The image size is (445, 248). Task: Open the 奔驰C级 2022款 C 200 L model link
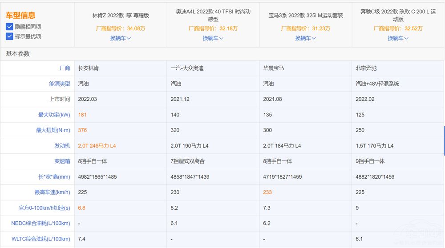click(398, 16)
